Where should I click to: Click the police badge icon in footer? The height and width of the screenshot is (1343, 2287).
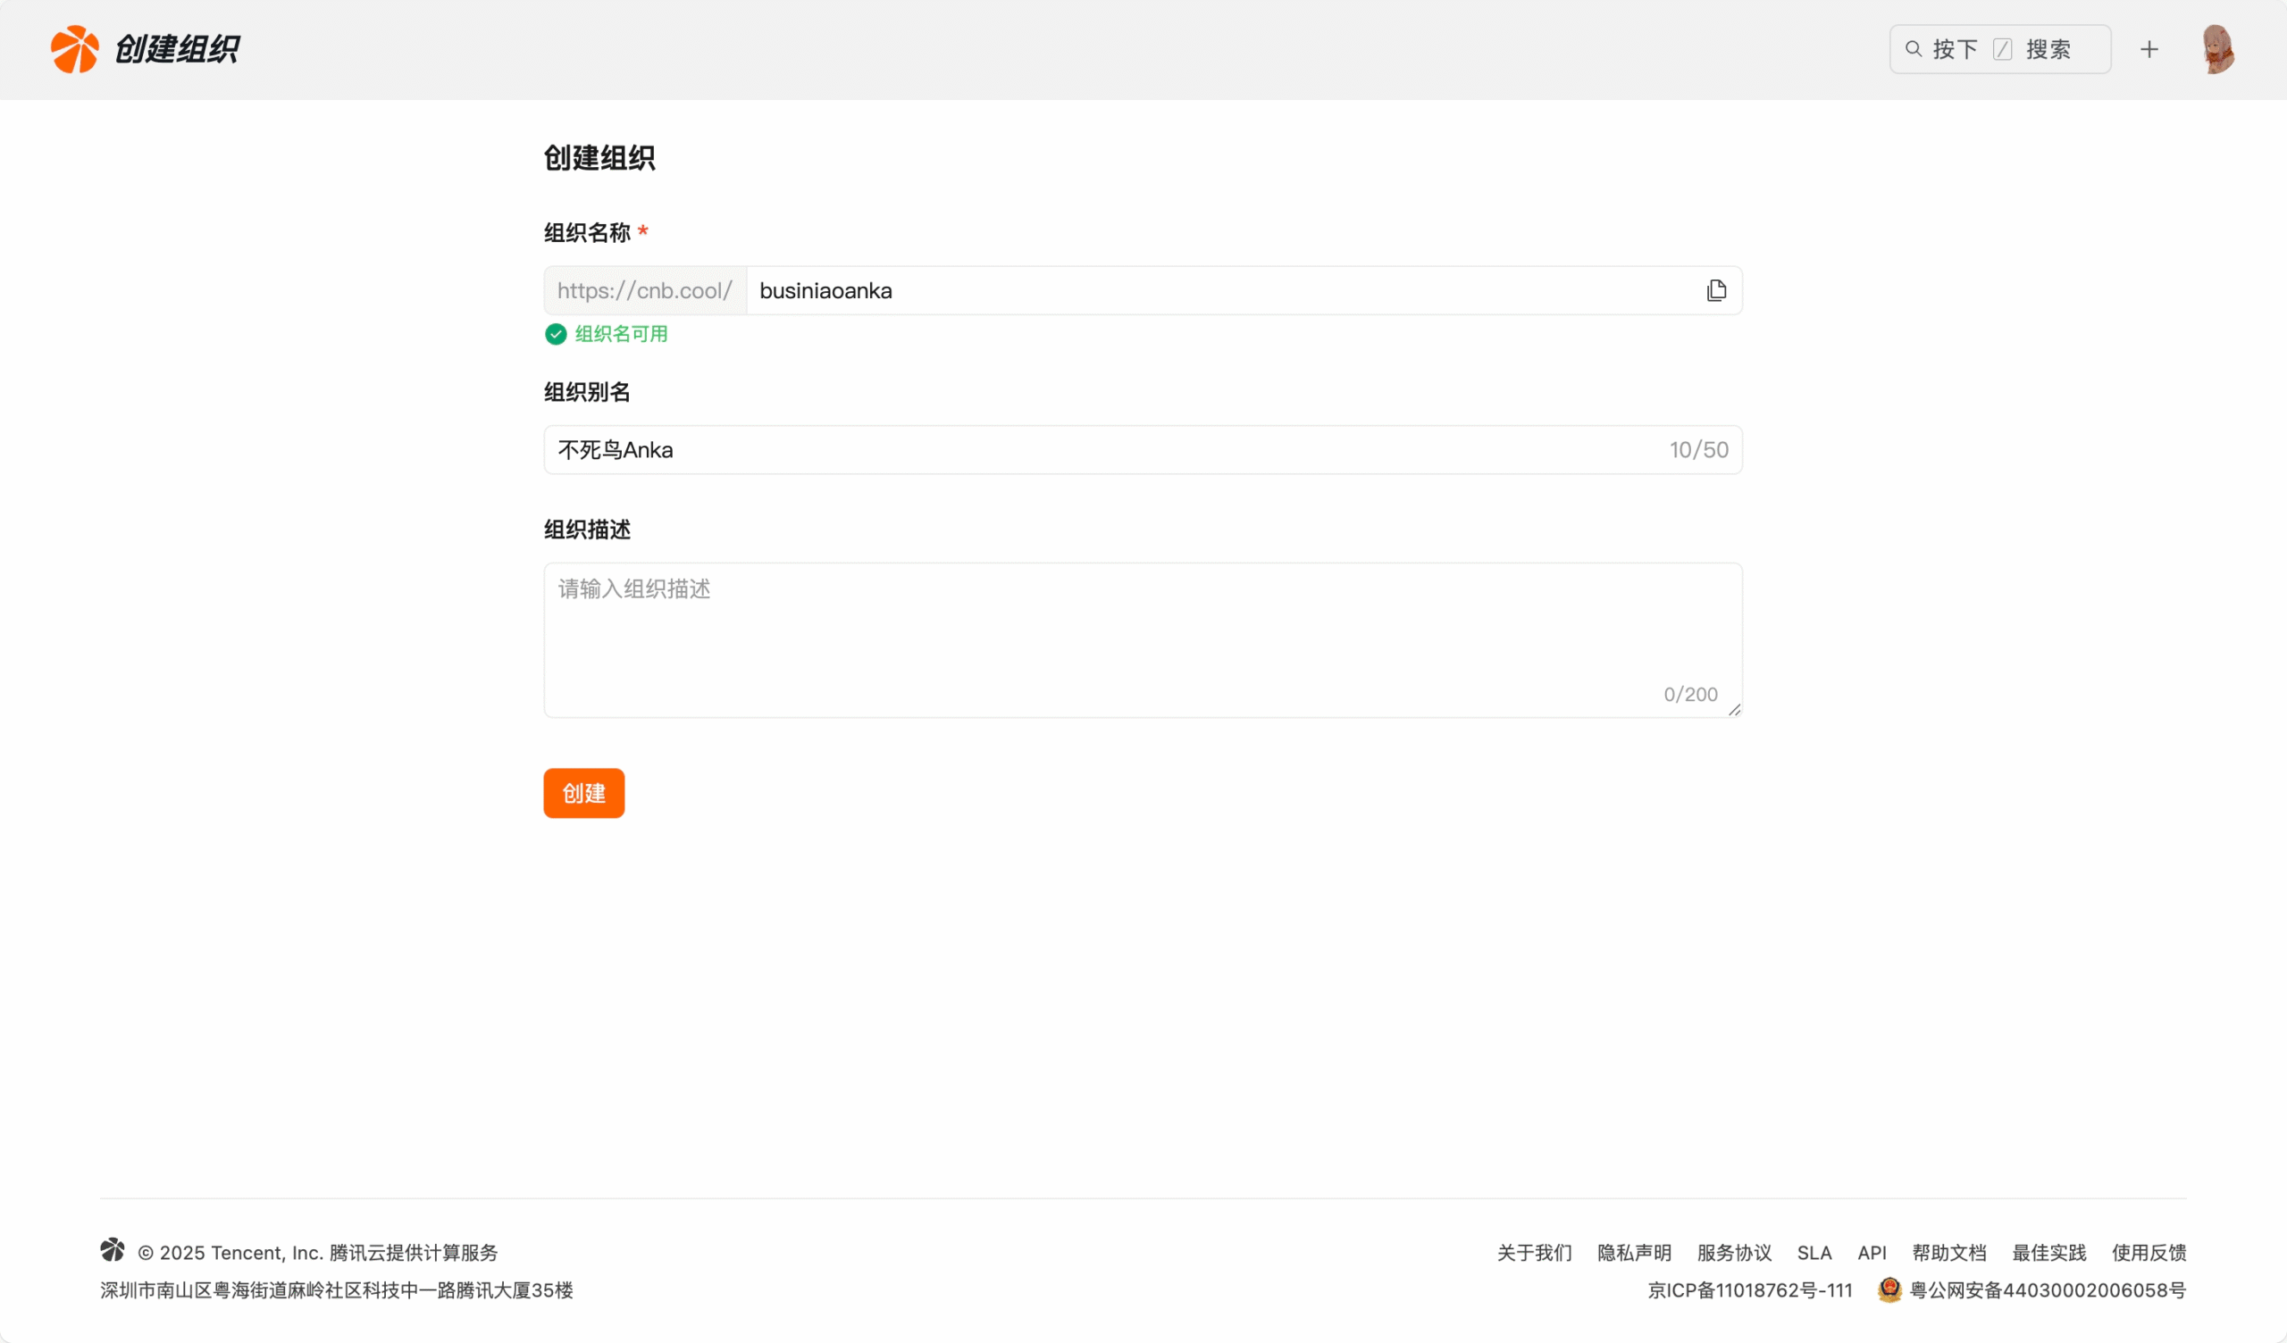point(1889,1289)
